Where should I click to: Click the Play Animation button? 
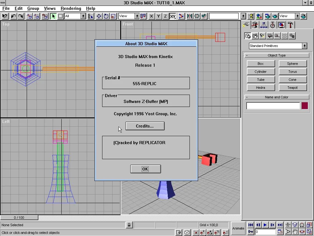pos(265,225)
